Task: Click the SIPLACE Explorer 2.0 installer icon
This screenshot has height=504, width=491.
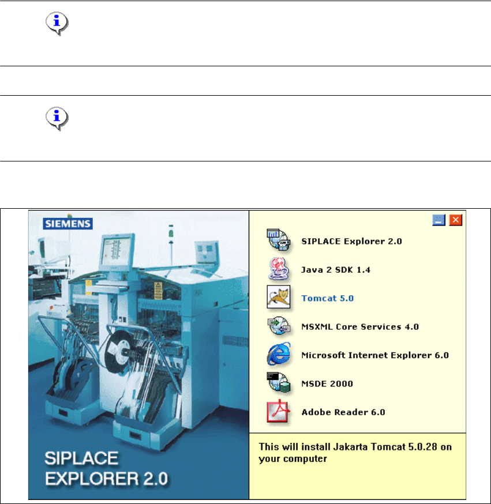Action: (x=279, y=240)
